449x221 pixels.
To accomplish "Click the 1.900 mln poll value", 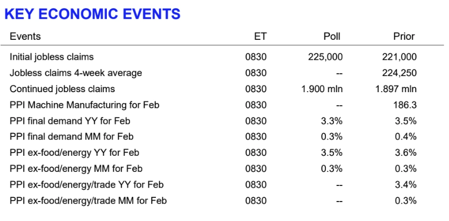I will click(x=322, y=89).
